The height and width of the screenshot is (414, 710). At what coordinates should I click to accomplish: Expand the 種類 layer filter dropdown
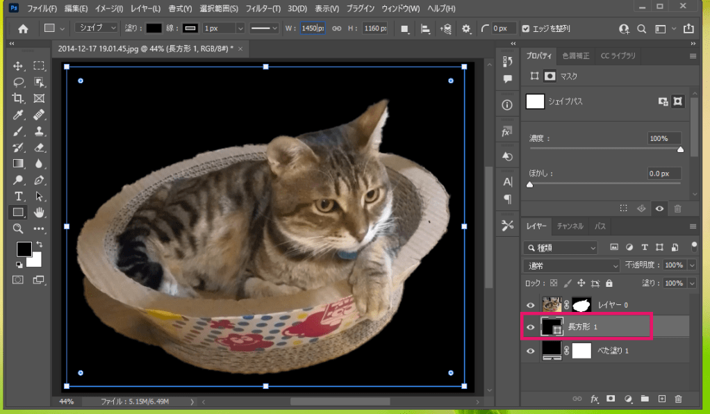[561, 247]
